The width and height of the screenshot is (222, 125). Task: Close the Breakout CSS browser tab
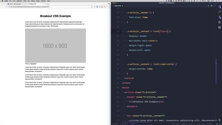pyautogui.click(x=45, y=4)
